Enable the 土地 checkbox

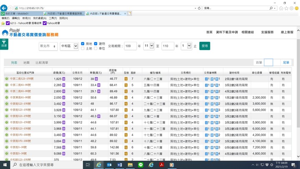click(x=82, y=48)
